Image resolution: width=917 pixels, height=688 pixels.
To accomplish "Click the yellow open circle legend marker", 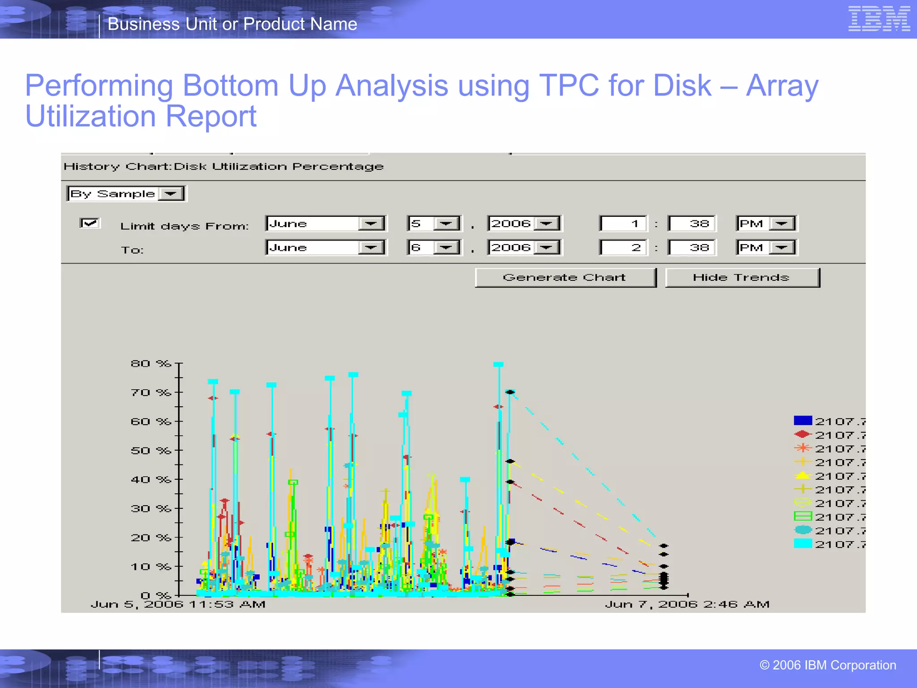I will pos(803,503).
